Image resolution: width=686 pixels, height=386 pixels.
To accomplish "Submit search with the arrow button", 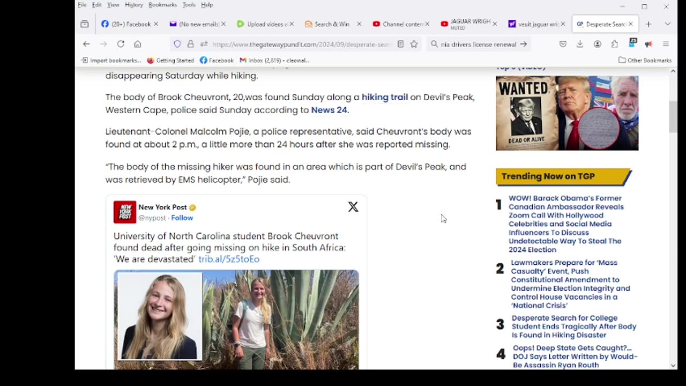I will [524, 44].
